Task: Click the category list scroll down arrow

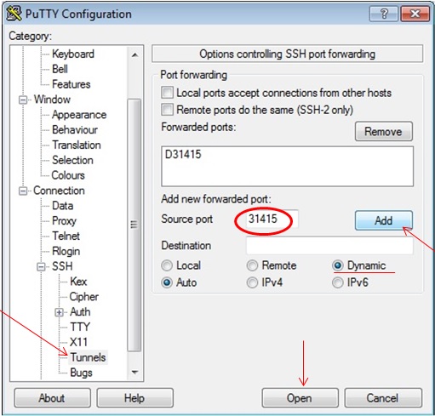Action: click(135, 372)
